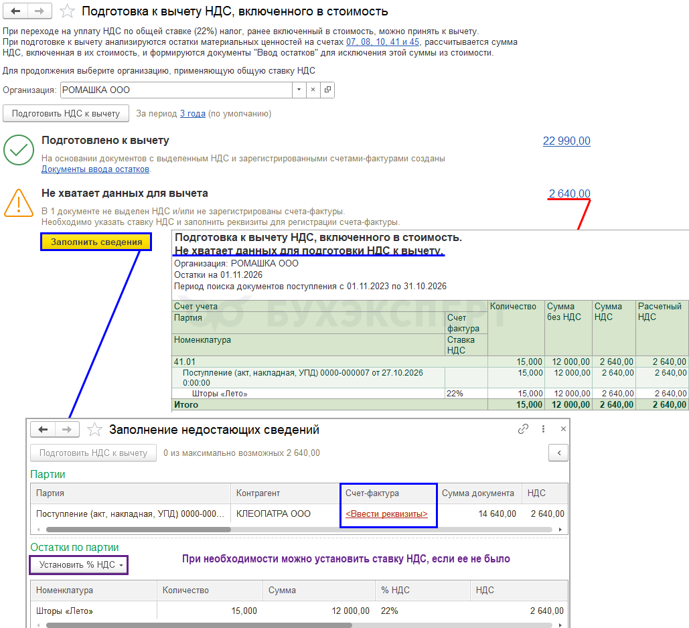
Task: Close the Заполнение недостающих сведений window
Action: (x=563, y=429)
